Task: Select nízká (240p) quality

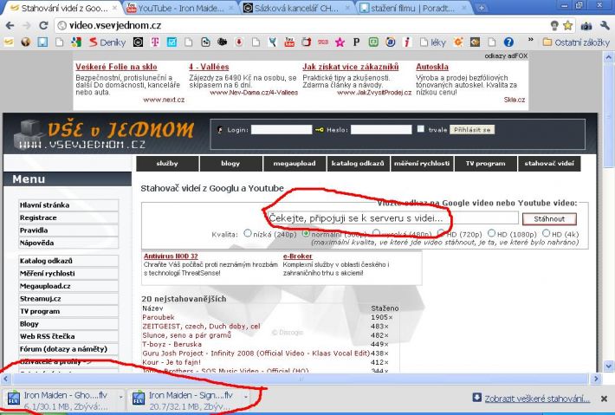Action: click(248, 233)
